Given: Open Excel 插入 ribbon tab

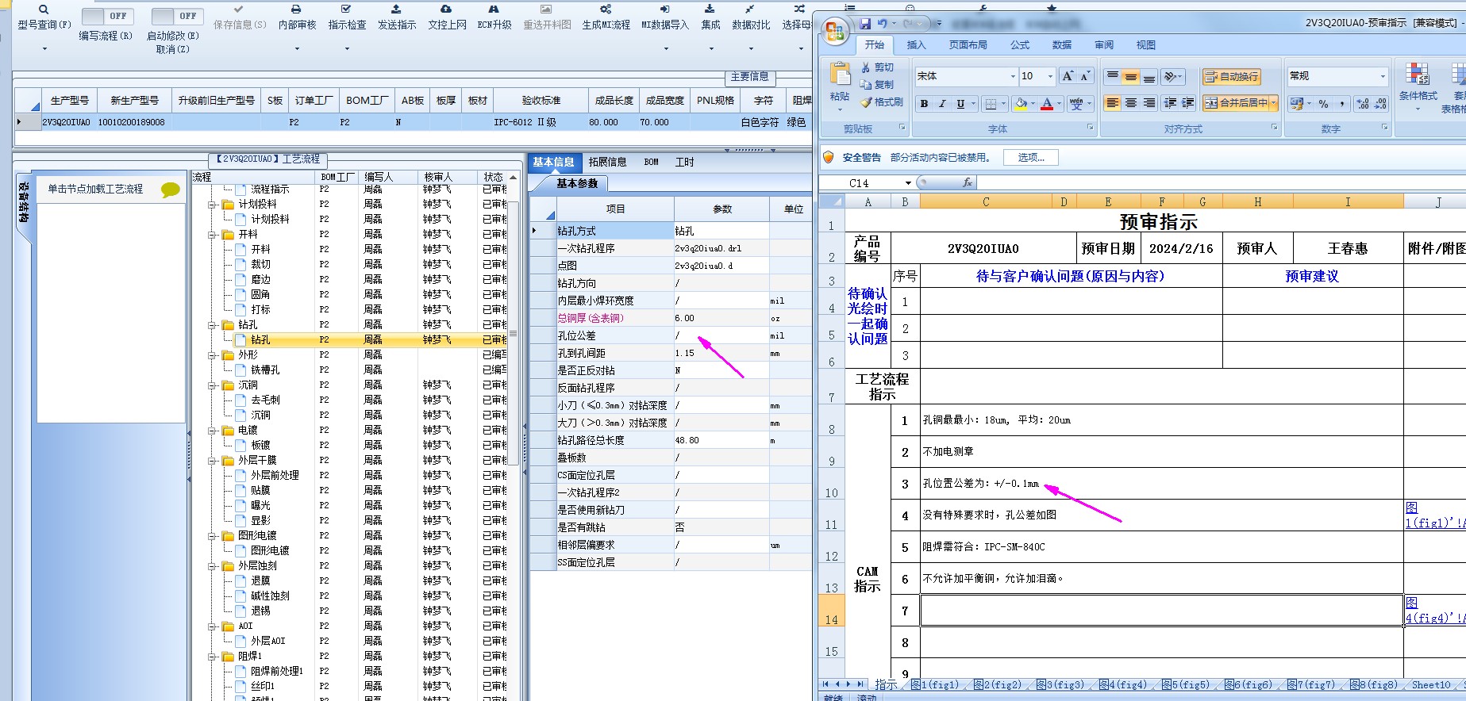Looking at the screenshot, I should click(916, 45).
